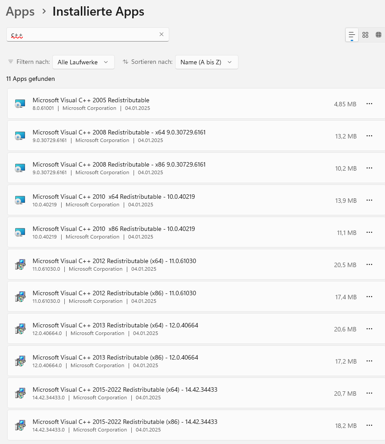This screenshot has height=444, width=385.
Task: Click the Filtern nach label
Action: click(x=33, y=62)
